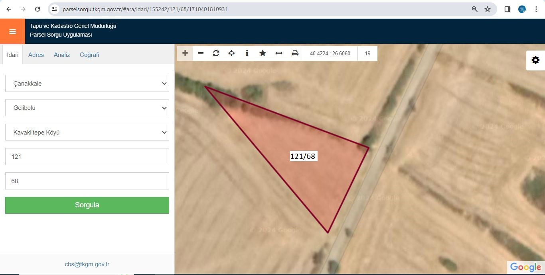Click the locate crosshair icon
This screenshot has width=545, height=275.
point(231,53)
